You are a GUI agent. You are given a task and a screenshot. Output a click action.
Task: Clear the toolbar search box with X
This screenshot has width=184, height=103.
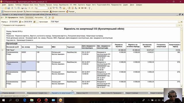(x=51, y=8)
